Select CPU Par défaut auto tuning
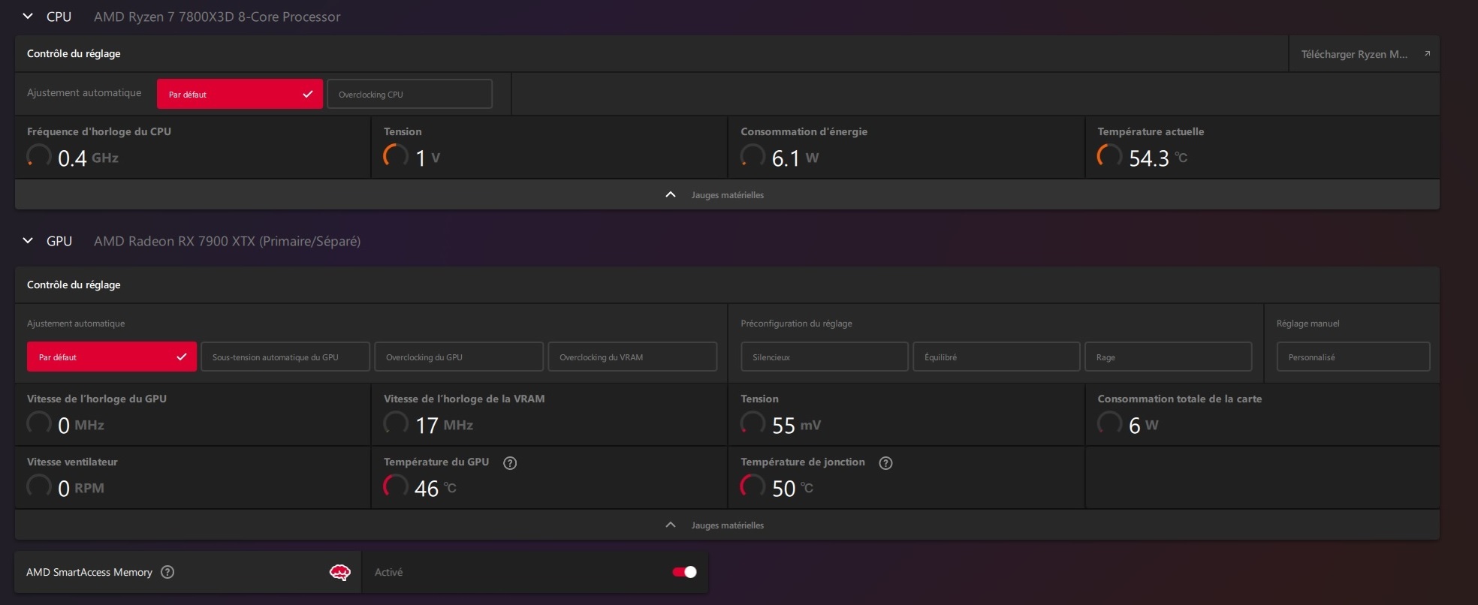 tap(240, 94)
